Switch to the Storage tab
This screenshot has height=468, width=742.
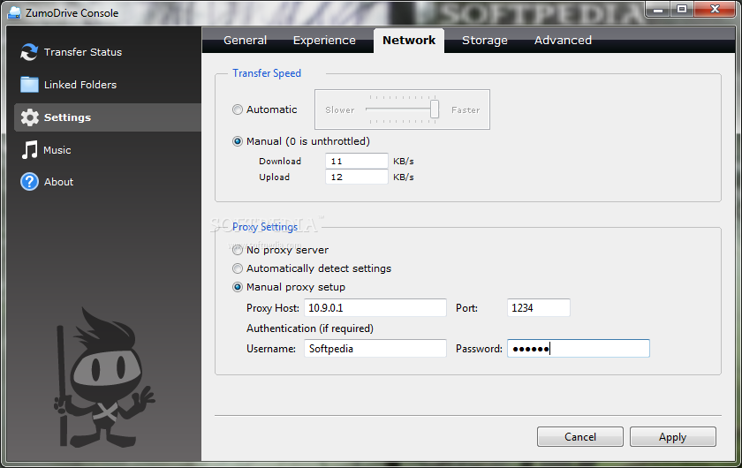(485, 41)
